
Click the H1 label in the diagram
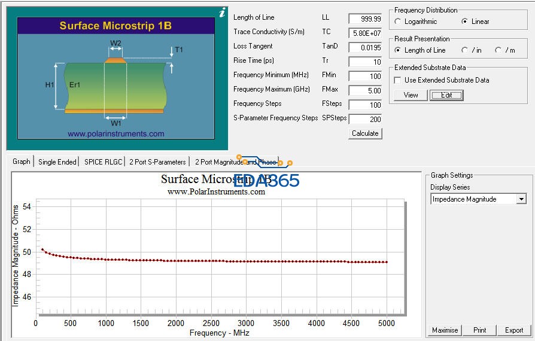50,84
